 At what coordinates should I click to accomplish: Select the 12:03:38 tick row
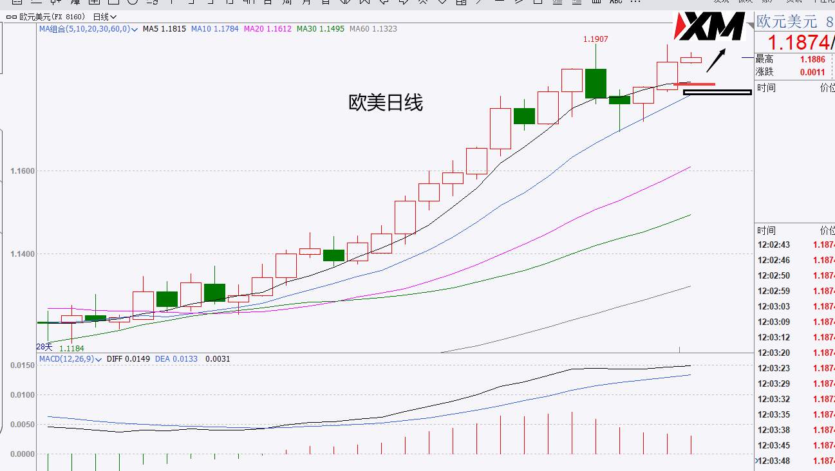pos(794,430)
